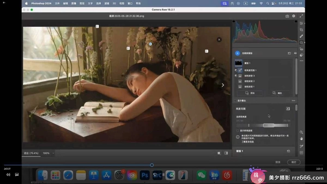Enable the 显示叠加 checkbox
Image resolution: width=327 pixels, height=184 pixels.
point(235,101)
